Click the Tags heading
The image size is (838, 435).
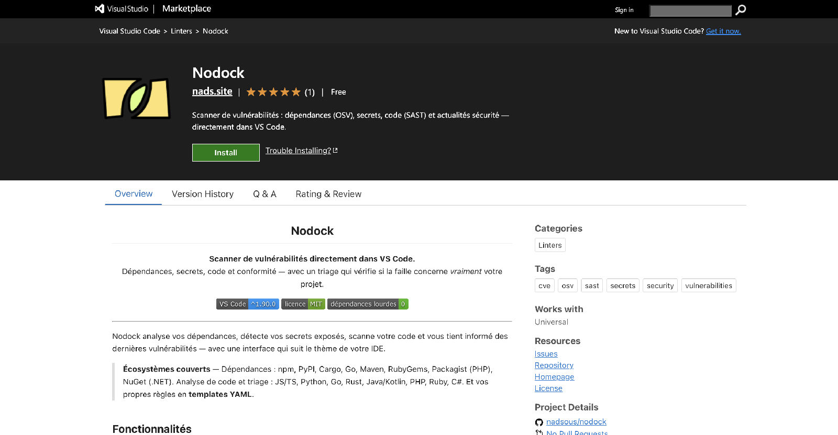point(545,269)
